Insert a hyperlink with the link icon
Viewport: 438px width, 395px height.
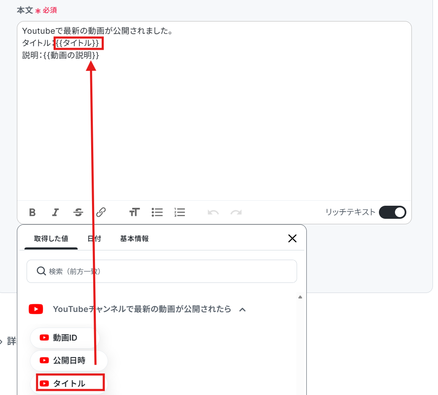101,212
